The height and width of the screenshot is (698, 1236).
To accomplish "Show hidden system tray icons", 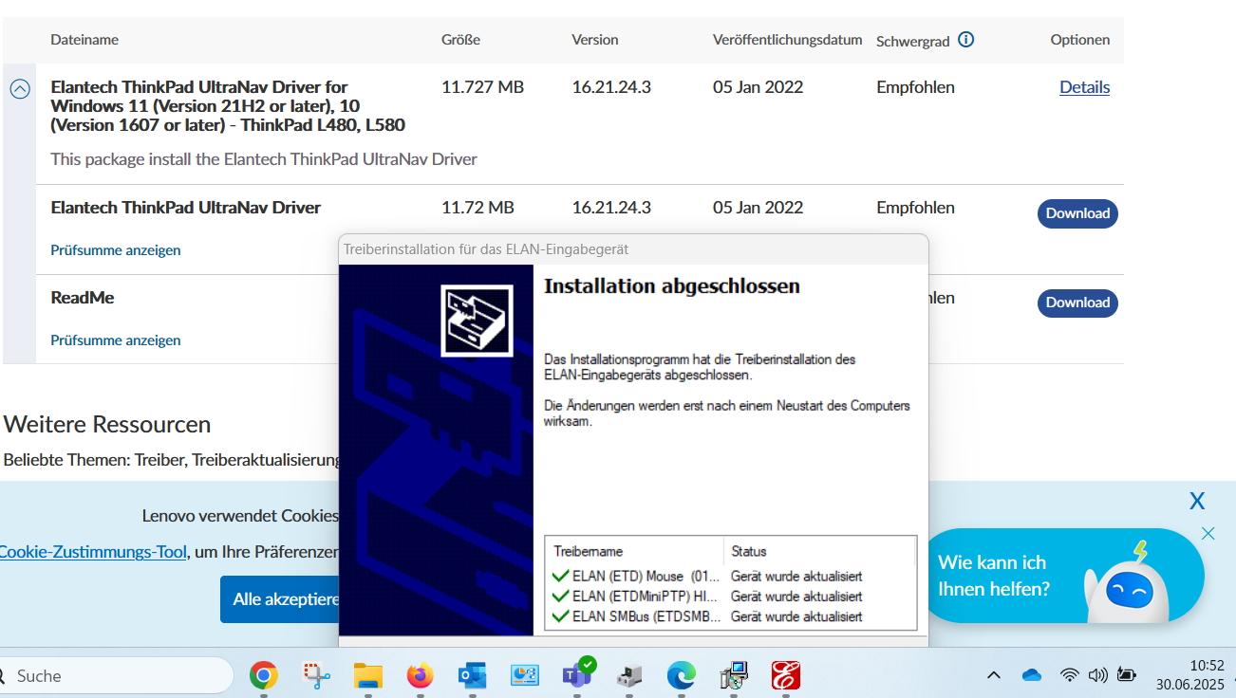I will tap(994, 675).
